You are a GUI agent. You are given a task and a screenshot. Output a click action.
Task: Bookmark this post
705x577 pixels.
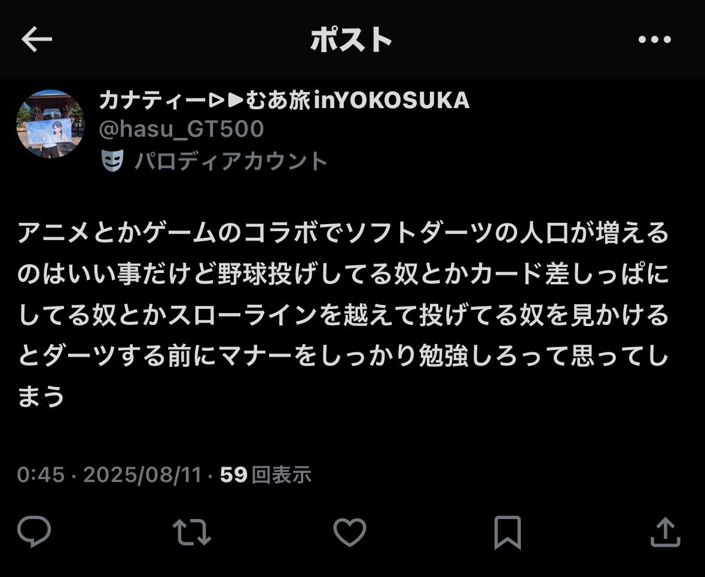pyautogui.click(x=508, y=533)
